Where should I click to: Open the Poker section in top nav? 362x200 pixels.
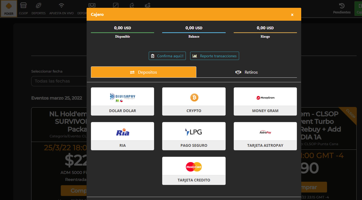tap(9, 9)
